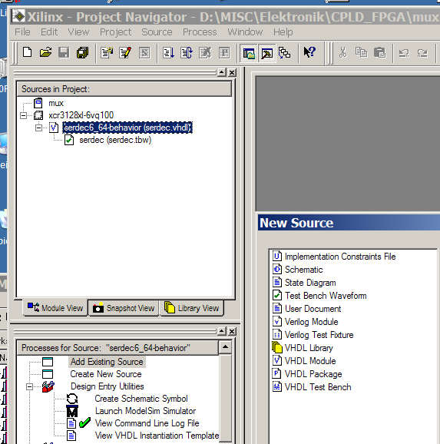Close the Sources in Project panel
The height and width of the screenshot is (444, 440).
pyautogui.click(x=232, y=73)
